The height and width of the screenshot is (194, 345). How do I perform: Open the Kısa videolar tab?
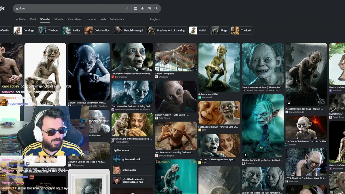[75, 19]
